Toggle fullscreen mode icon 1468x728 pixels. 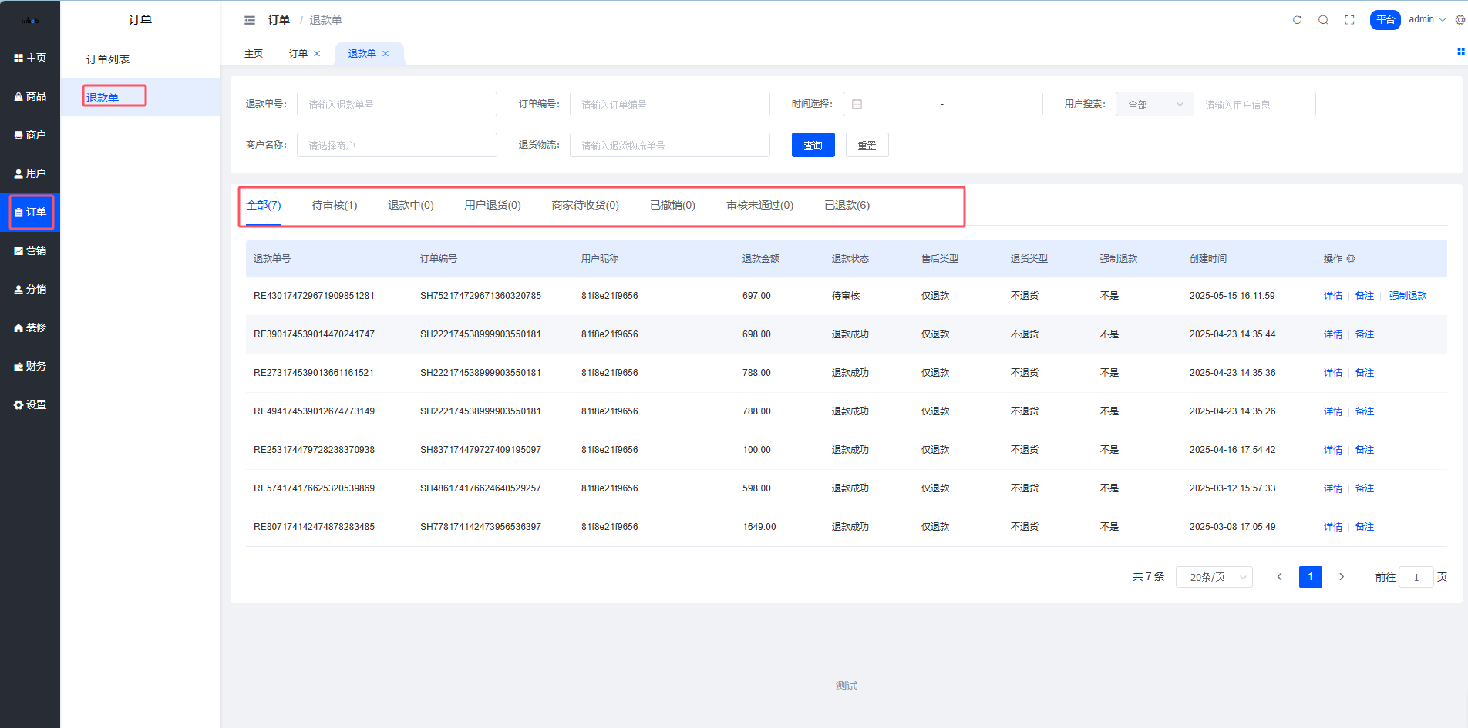[1349, 20]
